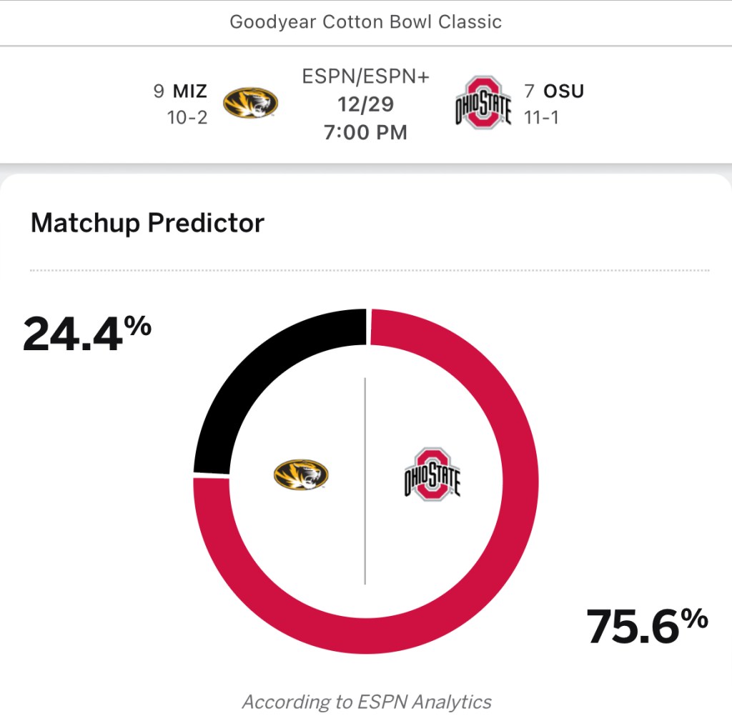Click Missouri tiger logo inside donut chart
732x716 pixels.
(x=301, y=474)
